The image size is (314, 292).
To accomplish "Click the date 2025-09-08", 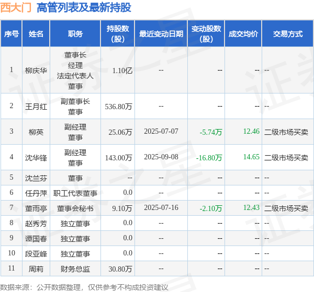I will click(161, 157).
